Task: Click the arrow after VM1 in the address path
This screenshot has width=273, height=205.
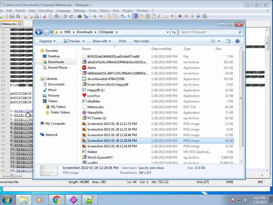Action: 74,32
